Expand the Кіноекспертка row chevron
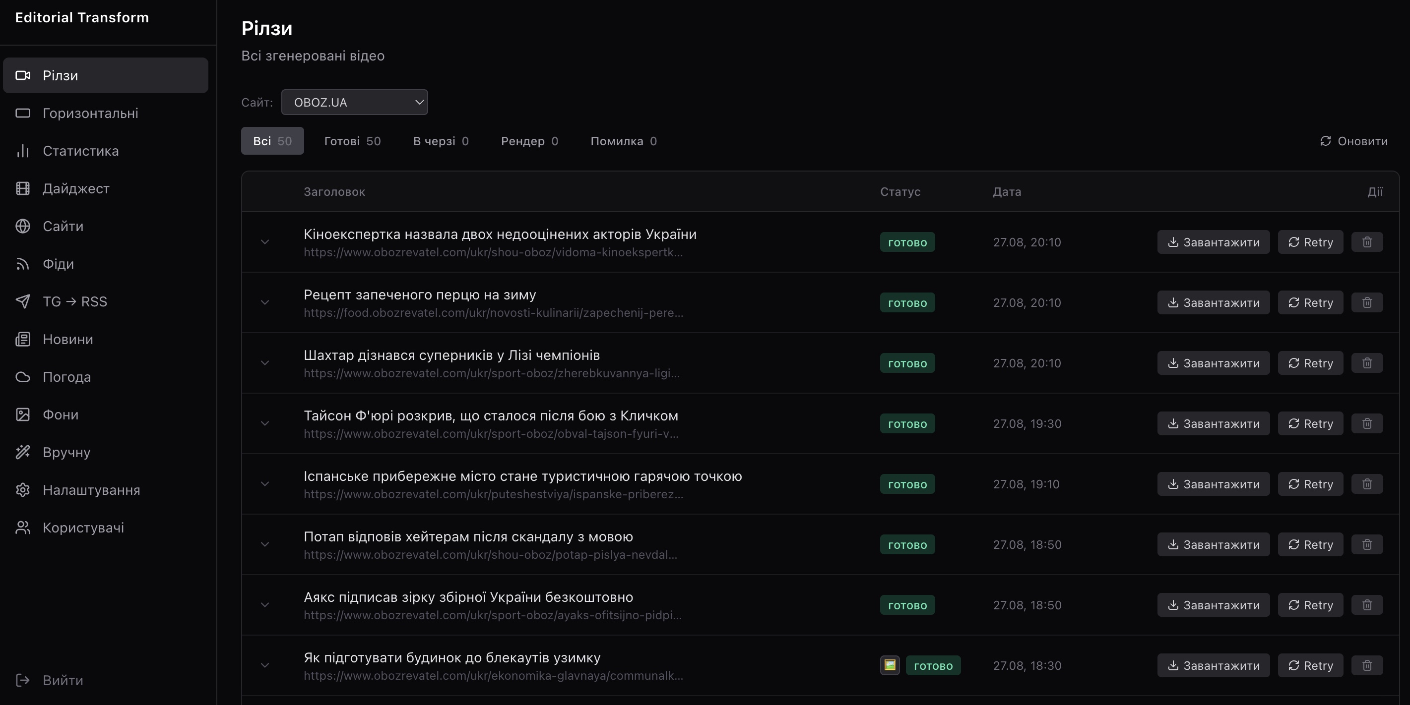Viewport: 1410px width, 705px height. 265,242
